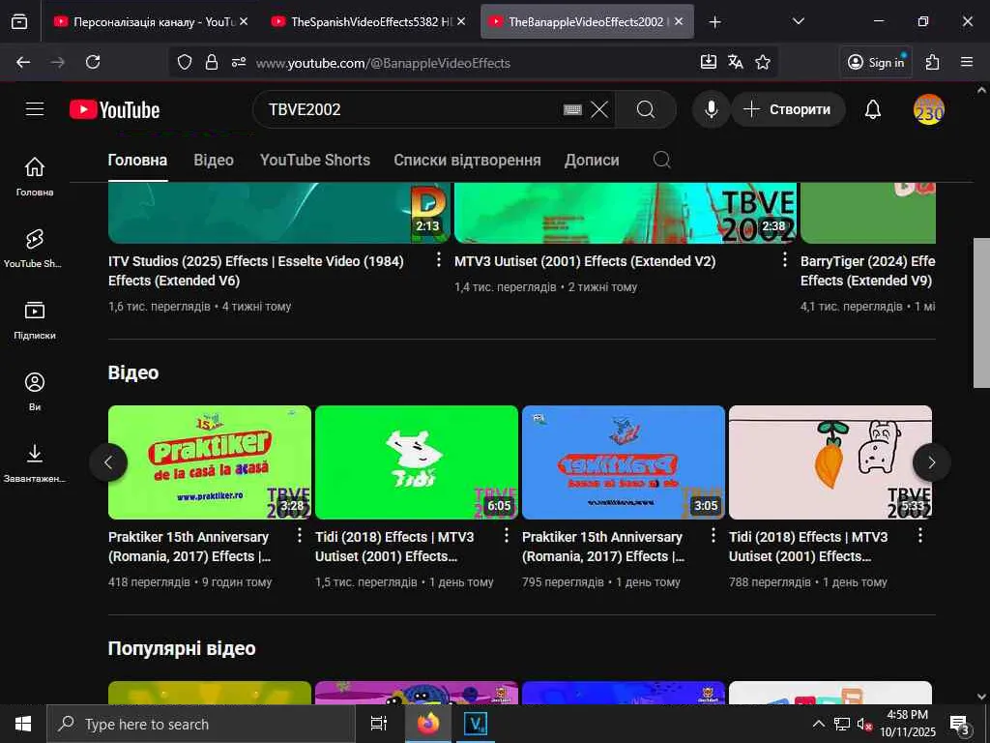Image resolution: width=990 pixels, height=743 pixels.
Task: Start voice search with the microphone
Action: click(711, 110)
